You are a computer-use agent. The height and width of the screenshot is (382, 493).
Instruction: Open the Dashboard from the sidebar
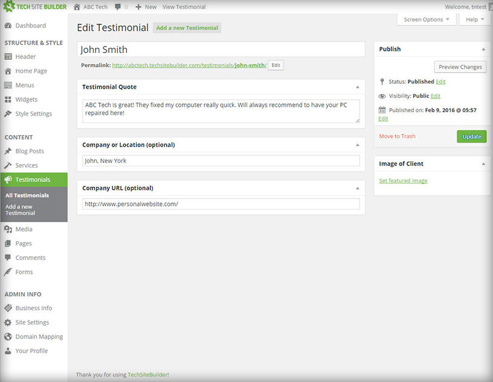29,25
